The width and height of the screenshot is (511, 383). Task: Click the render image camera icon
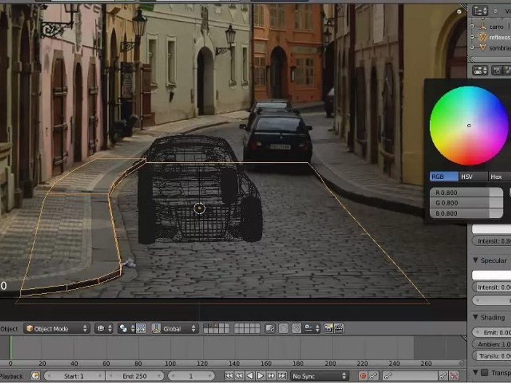tap(328, 328)
